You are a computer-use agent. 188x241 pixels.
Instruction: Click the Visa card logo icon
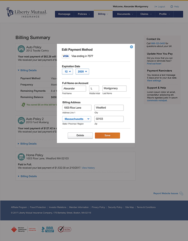click(66, 56)
